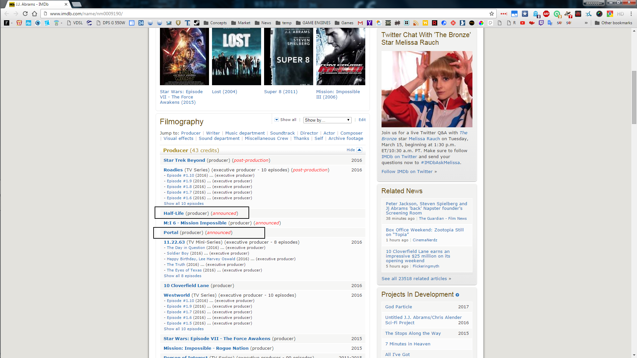Open the YouTube bookmark icon
This screenshot has width=637, height=358.
coord(523,23)
